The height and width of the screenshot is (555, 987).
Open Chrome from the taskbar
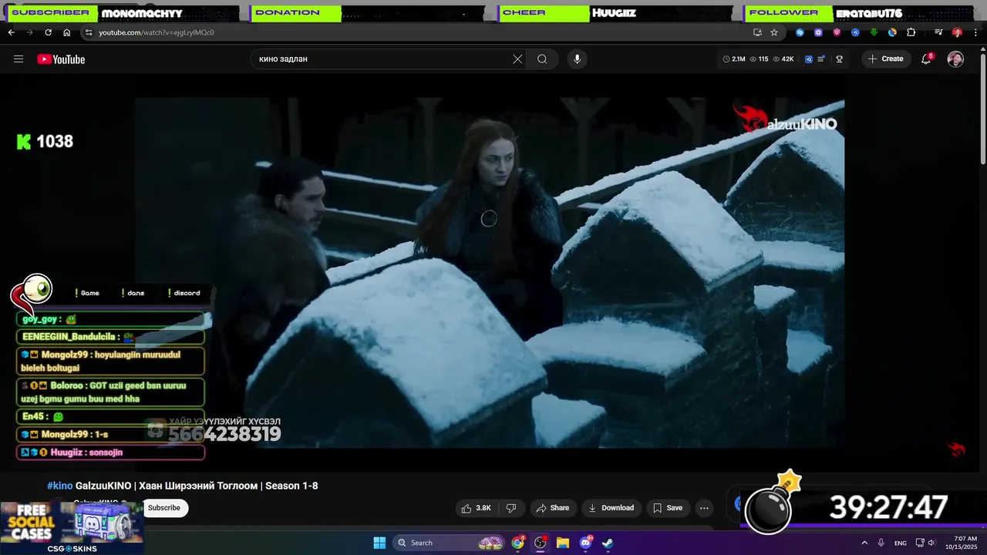point(518,543)
